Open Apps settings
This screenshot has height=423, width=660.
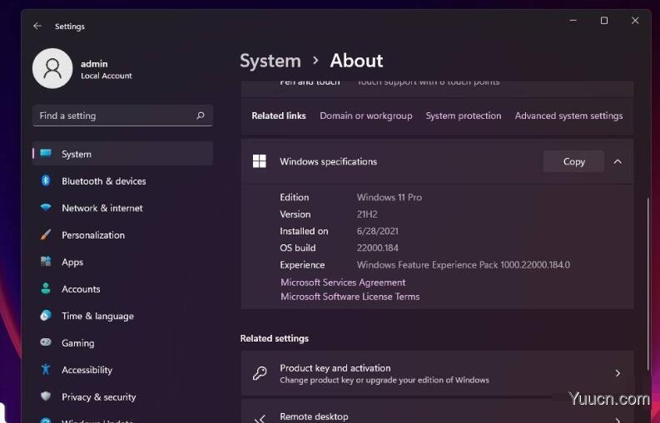(122, 262)
